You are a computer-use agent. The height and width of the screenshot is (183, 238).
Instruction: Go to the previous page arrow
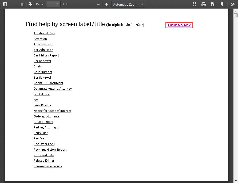(x=22, y=4)
